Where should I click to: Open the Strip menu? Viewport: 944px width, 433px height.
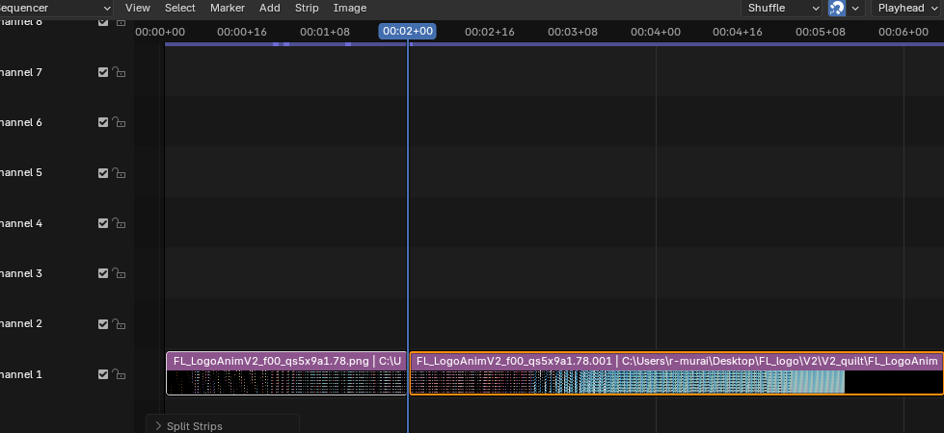click(307, 8)
